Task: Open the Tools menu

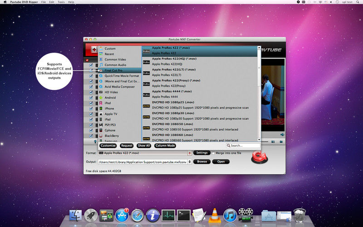Action: pos(61,2)
